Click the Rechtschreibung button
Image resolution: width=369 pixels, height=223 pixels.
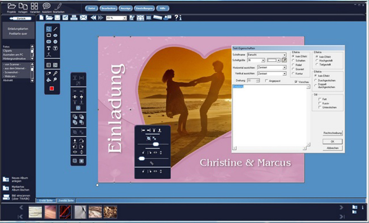pos(333,133)
